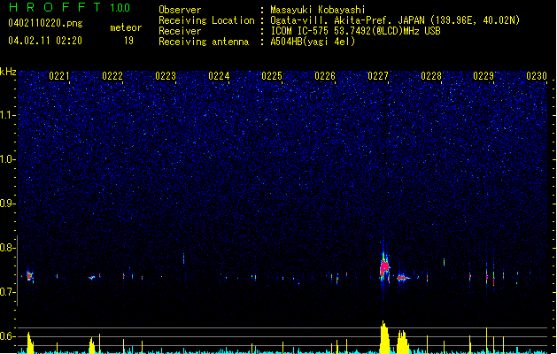This screenshot has height=354, width=557.
Task: Select the file name 0402110220.png
Action: coord(45,24)
